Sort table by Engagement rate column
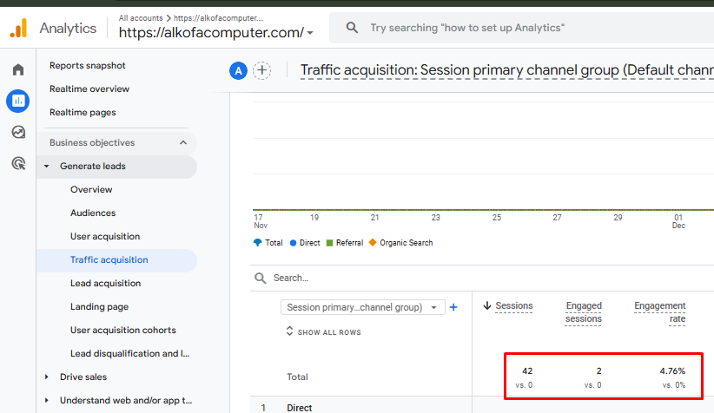The width and height of the screenshot is (714, 413). coord(659,311)
